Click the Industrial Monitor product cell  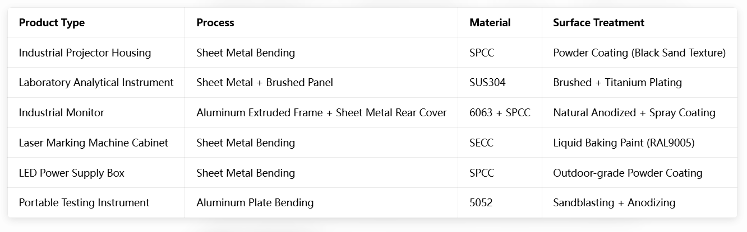[x=62, y=113]
